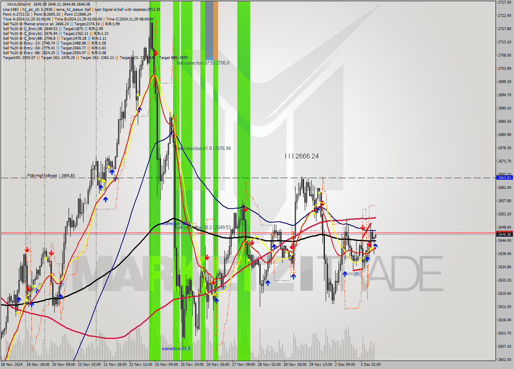Click 2717.80 on the price axis
This screenshot has width=514, height=369.
point(504,28)
